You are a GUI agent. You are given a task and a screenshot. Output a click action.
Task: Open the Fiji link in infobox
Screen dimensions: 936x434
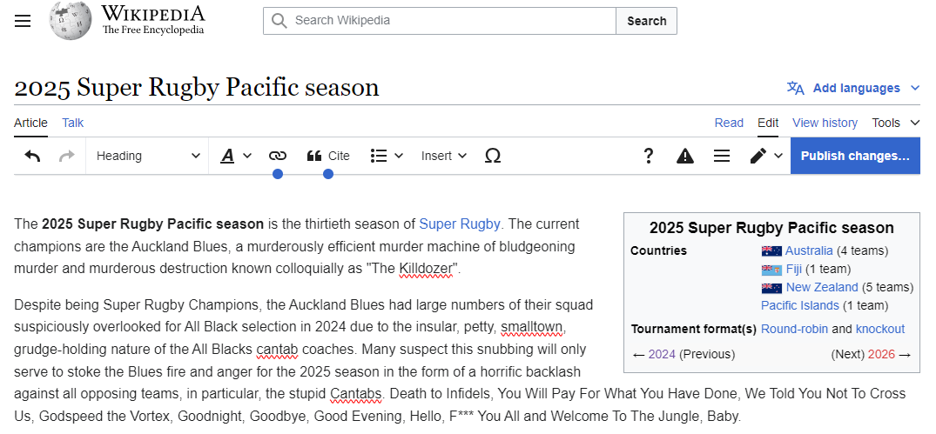pos(794,269)
